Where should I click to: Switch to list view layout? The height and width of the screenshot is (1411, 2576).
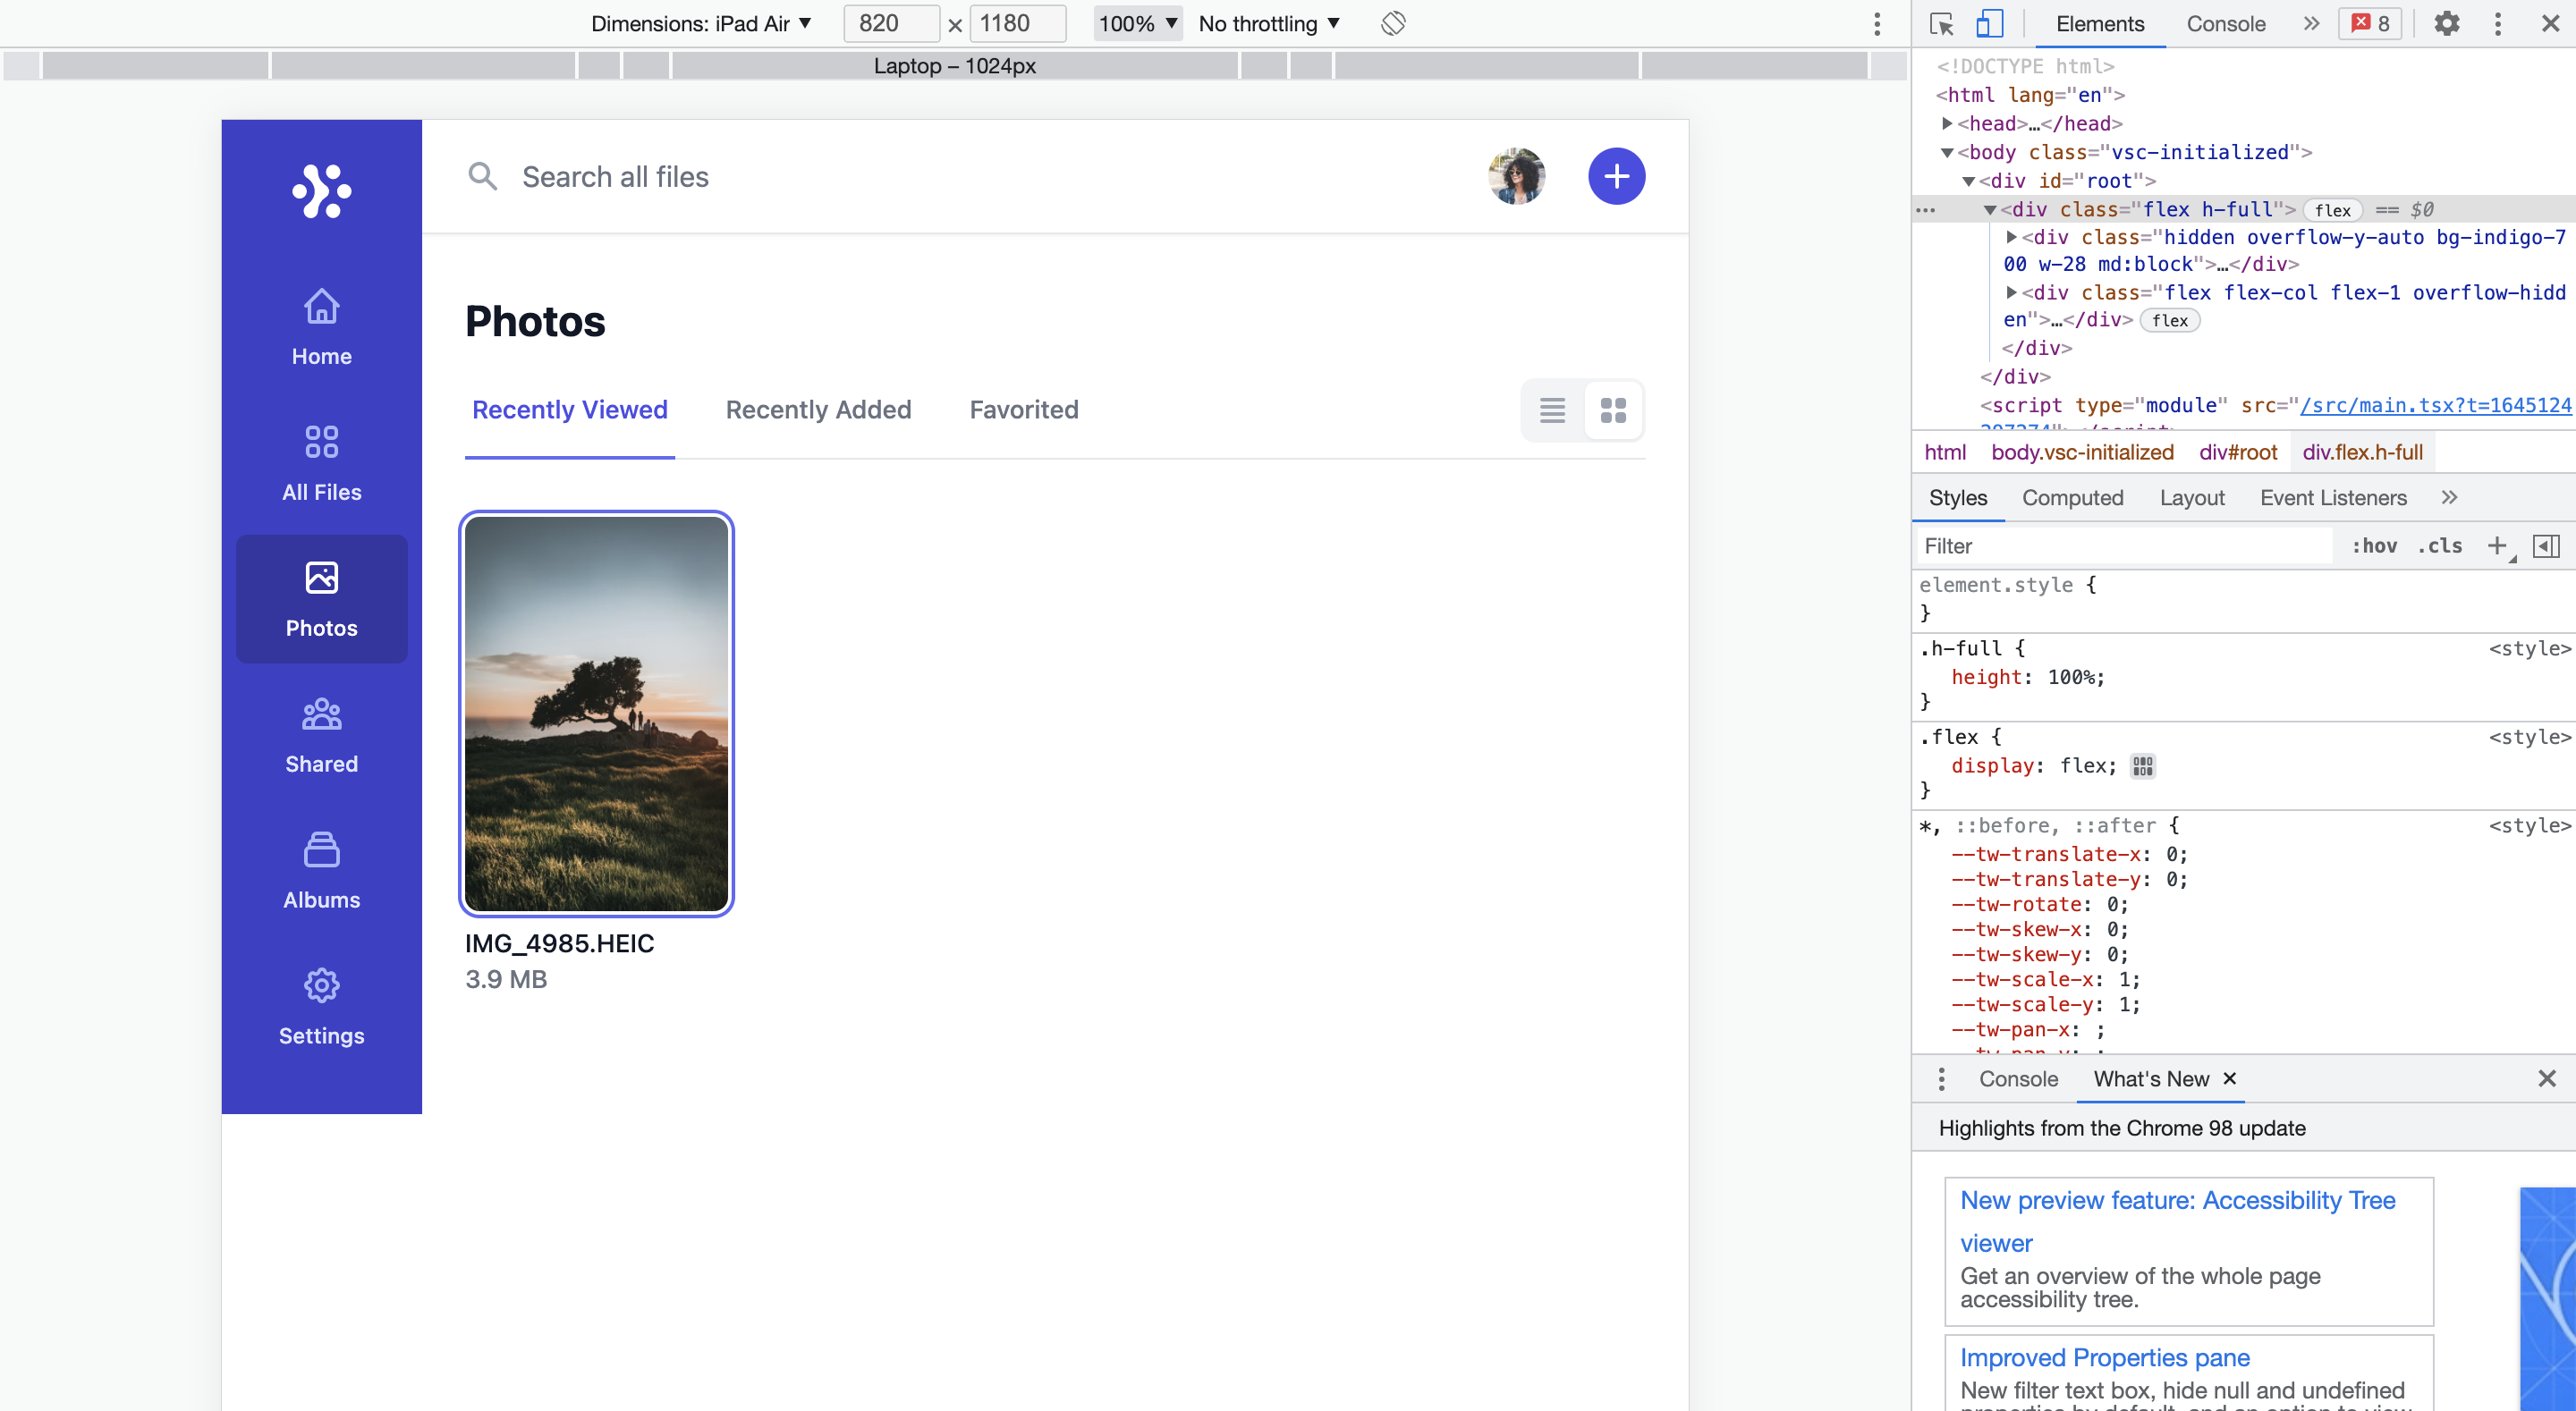(1552, 410)
